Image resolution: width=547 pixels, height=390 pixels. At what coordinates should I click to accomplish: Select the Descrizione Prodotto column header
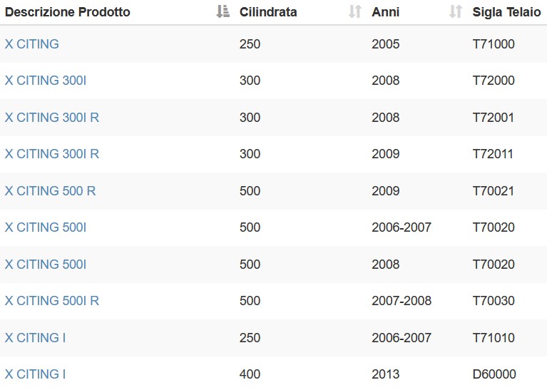click(x=68, y=12)
